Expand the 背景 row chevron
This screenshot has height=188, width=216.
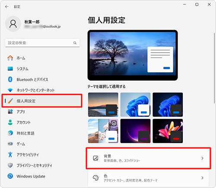click(x=202, y=158)
